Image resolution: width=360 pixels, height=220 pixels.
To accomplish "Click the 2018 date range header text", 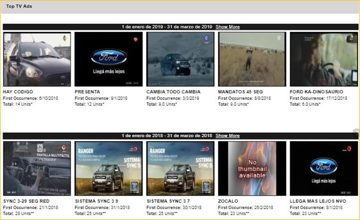I will pos(167,136).
